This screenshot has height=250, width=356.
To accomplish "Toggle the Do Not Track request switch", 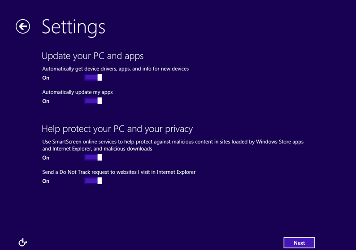I will [93, 181].
